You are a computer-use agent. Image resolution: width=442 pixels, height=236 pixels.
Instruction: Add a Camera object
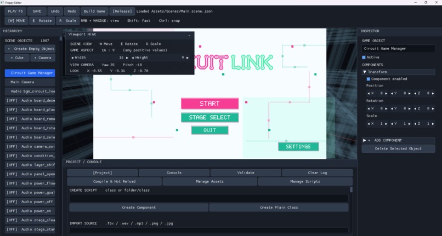coord(43,57)
